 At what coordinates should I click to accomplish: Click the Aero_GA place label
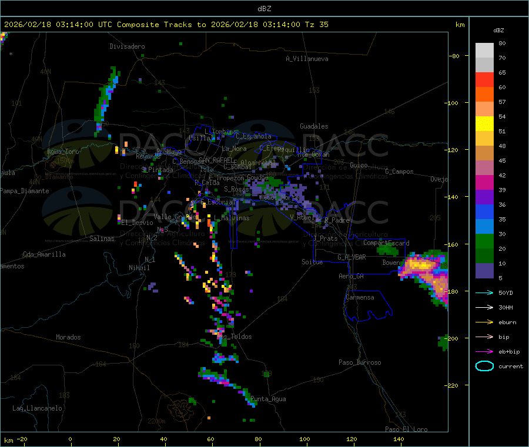tap(351, 276)
